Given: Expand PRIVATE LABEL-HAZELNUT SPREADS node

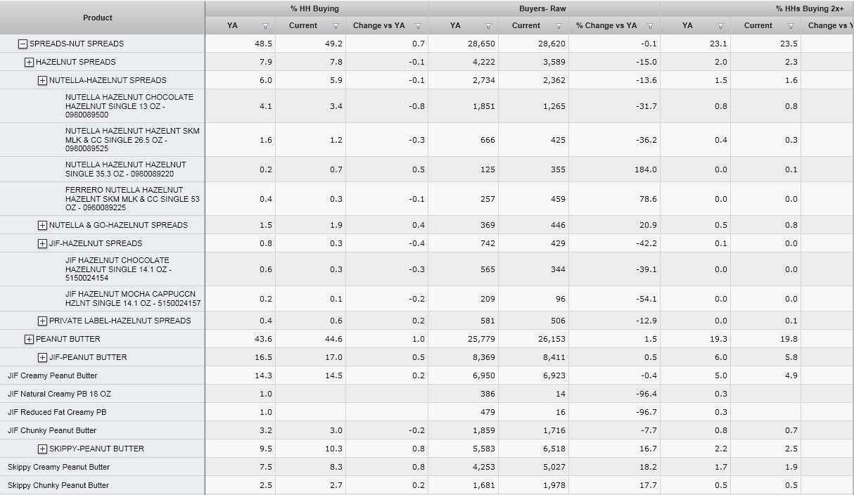Looking at the screenshot, I should [x=42, y=321].
